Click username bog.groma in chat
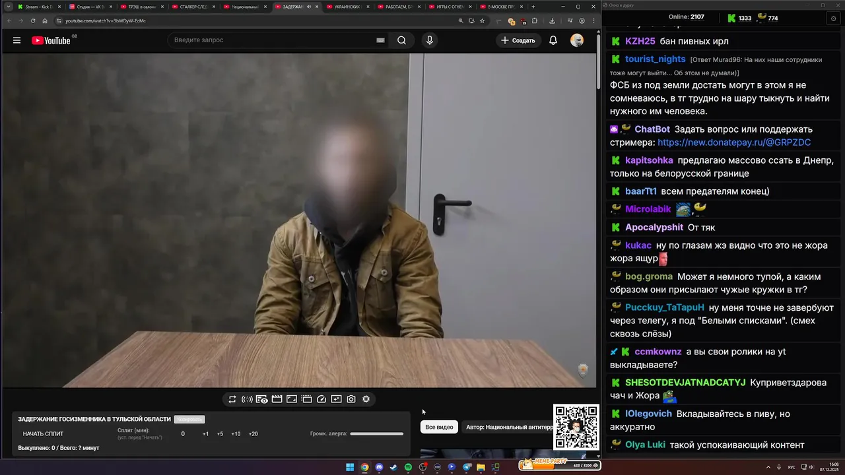 pos(649,276)
